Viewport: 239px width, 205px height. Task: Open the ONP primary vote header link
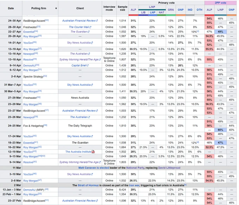tap(181, 10)
